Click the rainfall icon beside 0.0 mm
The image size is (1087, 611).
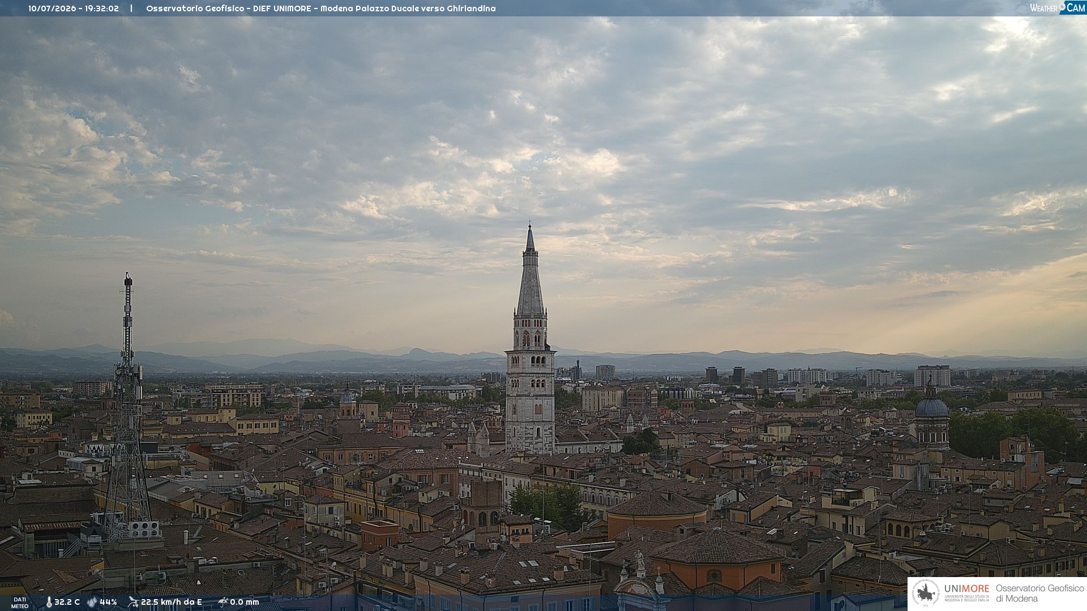tap(223, 602)
